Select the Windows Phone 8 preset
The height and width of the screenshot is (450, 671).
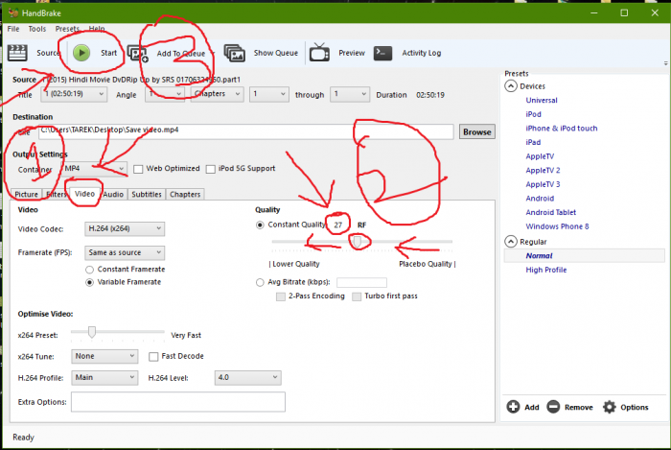[557, 226]
